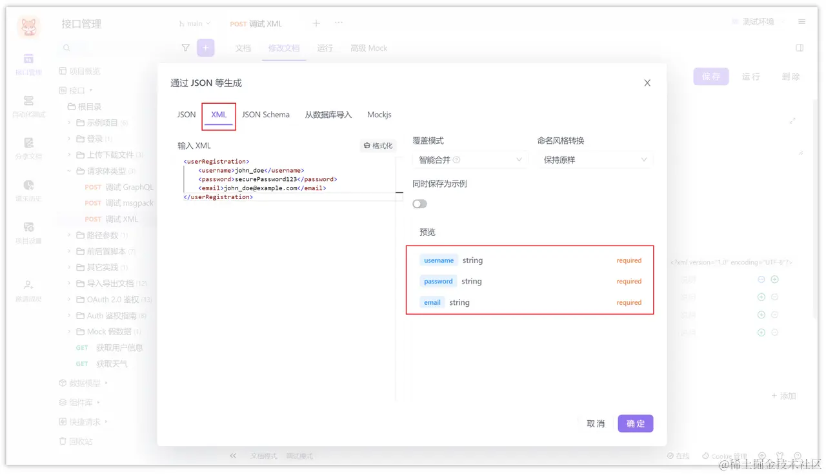
Task: Click the purple plus icon to add new API
Action: tap(205, 48)
